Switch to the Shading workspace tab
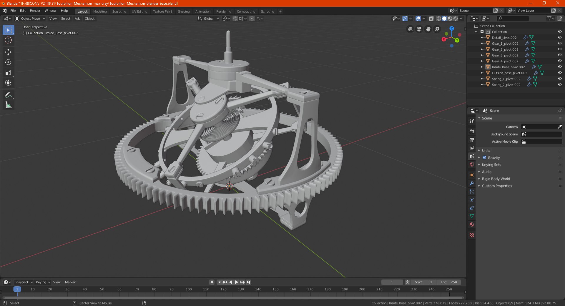The height and width of the screenshot is (306, 565). pos(184,11)
